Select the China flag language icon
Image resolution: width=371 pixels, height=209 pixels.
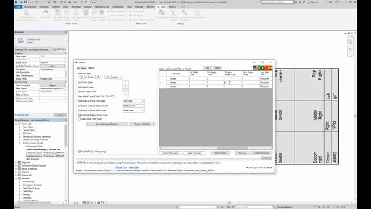coord(265,68)
